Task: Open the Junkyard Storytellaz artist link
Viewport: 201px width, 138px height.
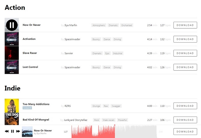Action: [x=75, y=120]
